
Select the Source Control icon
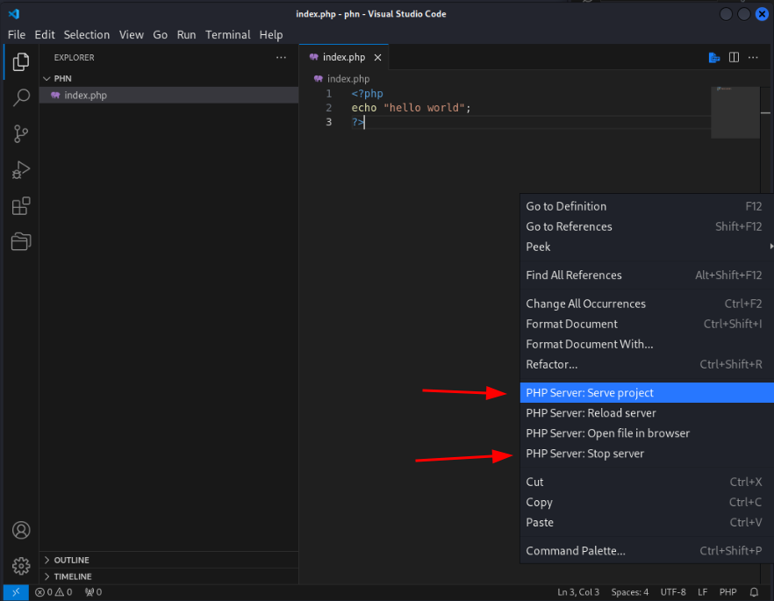tap(21, 133)
